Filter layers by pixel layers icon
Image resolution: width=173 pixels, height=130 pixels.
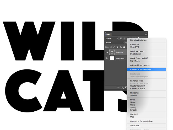121,39
